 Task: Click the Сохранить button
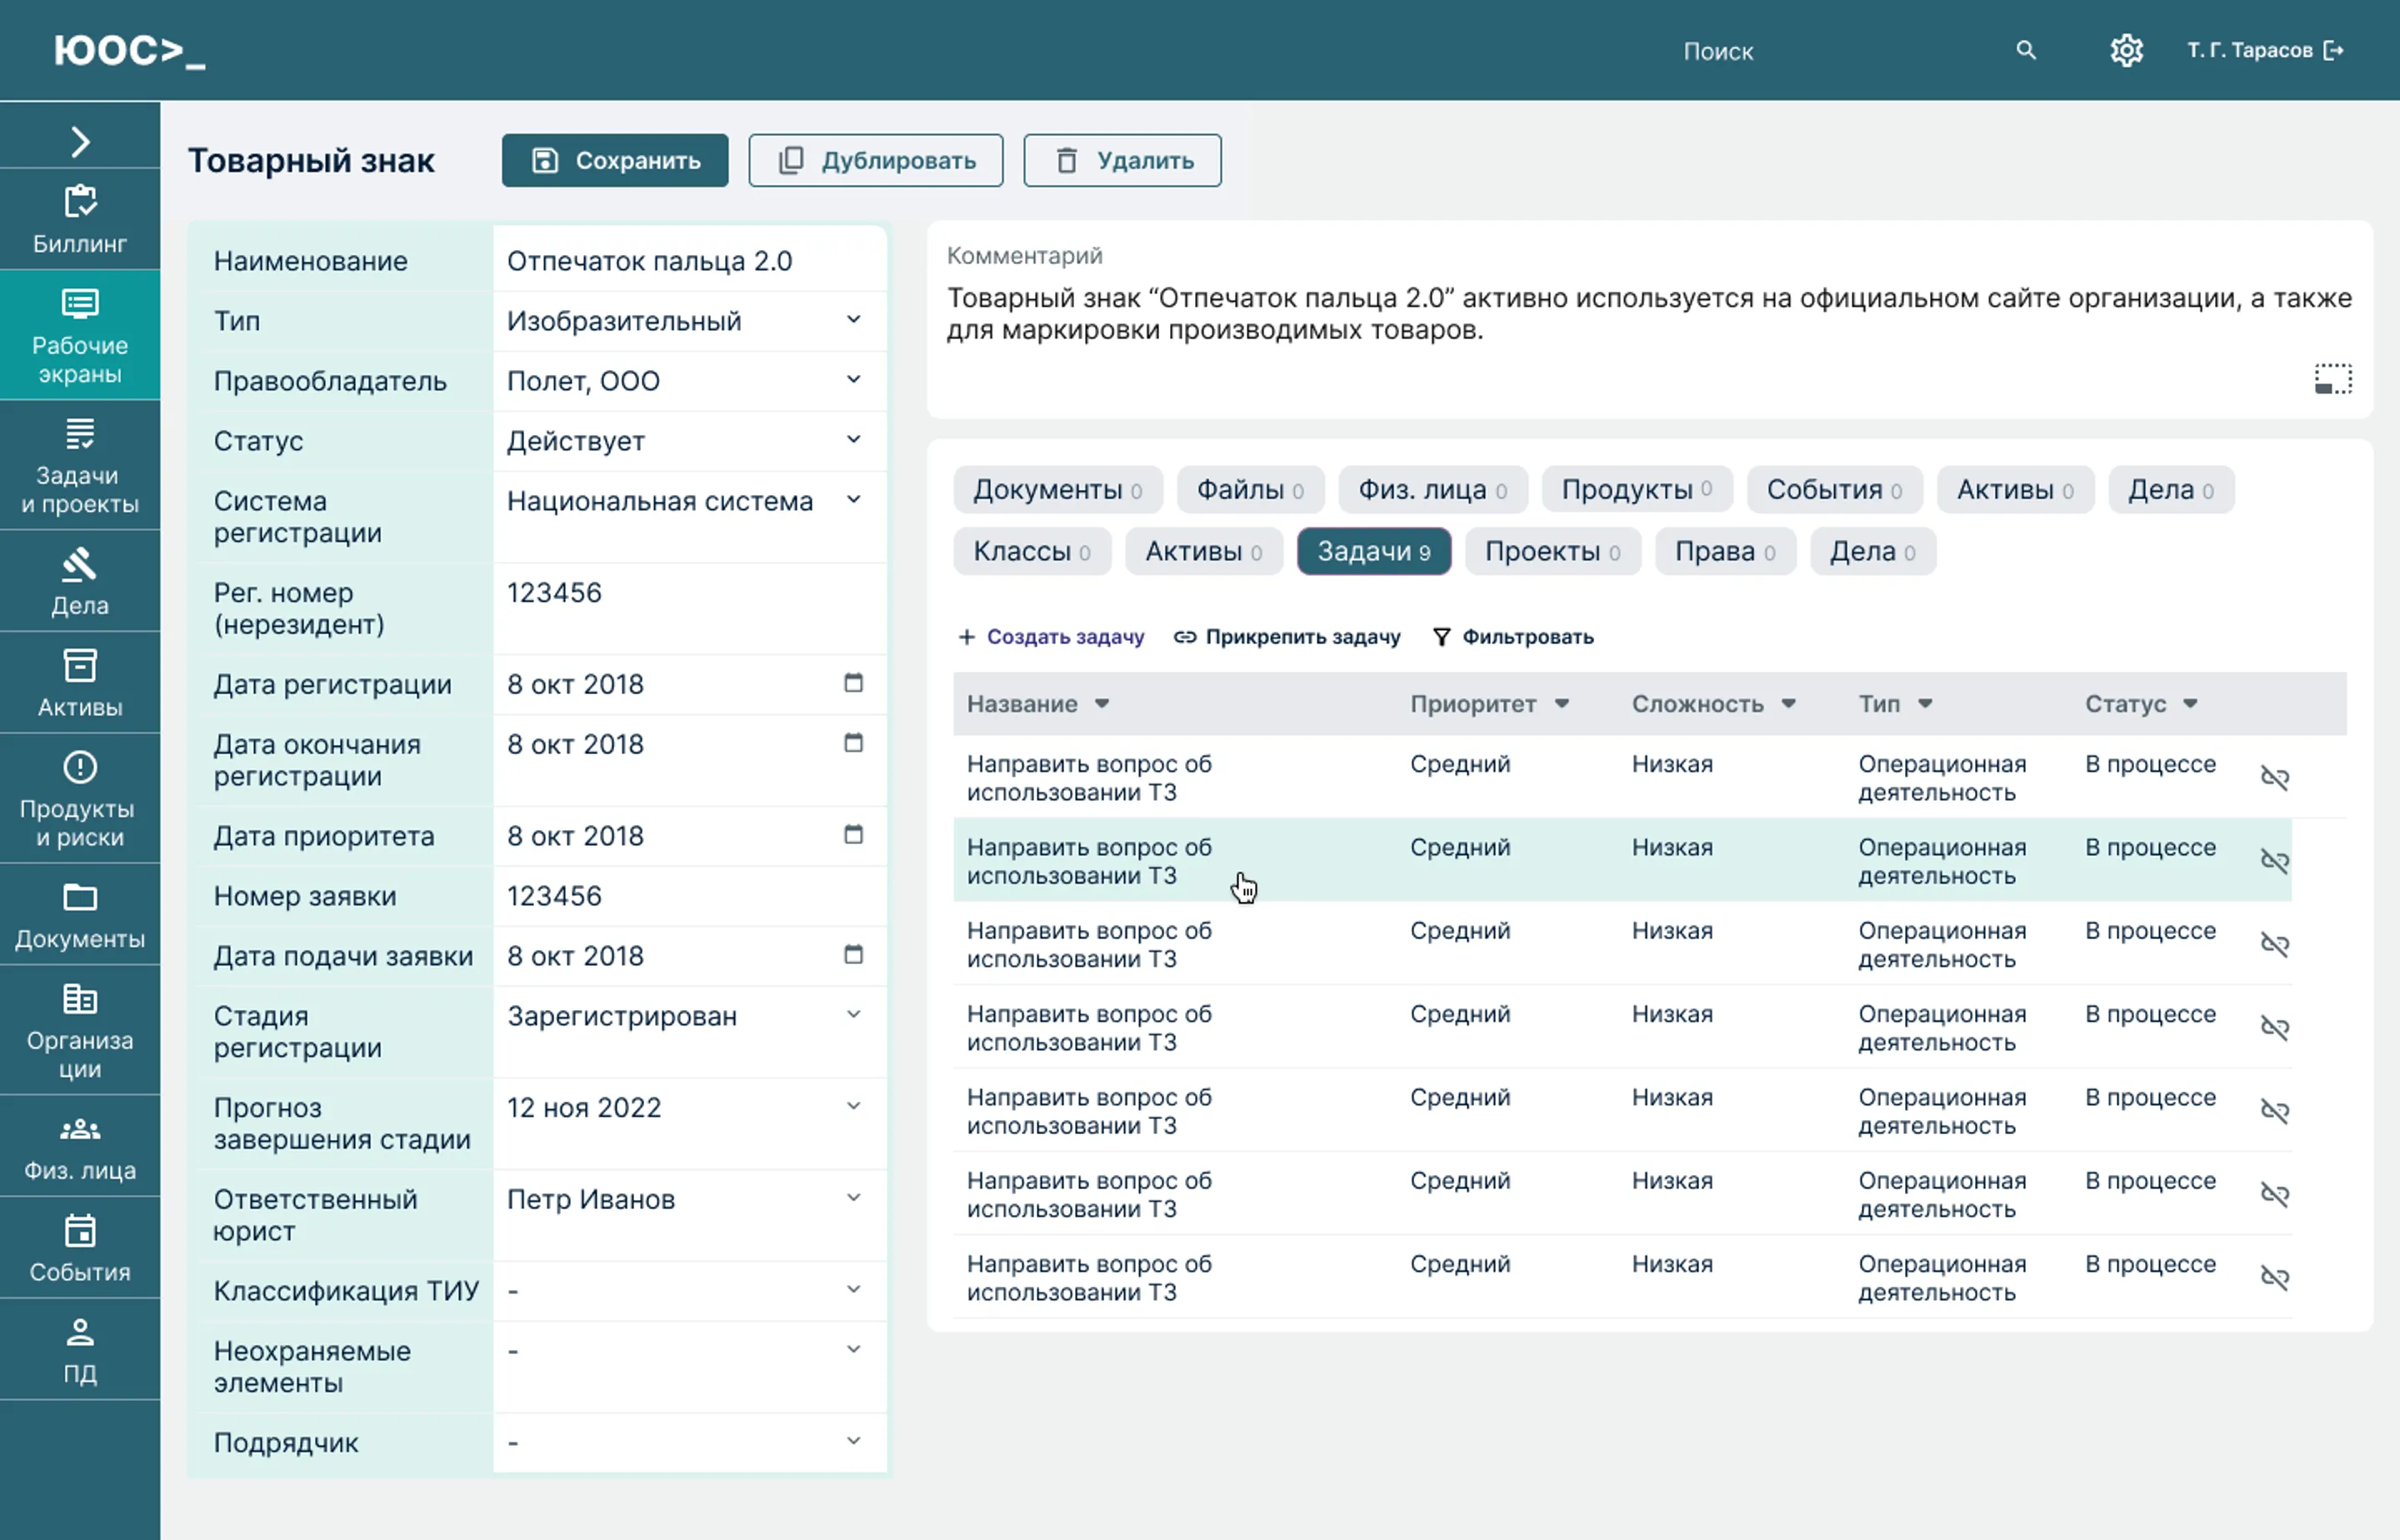click(615, 161)
